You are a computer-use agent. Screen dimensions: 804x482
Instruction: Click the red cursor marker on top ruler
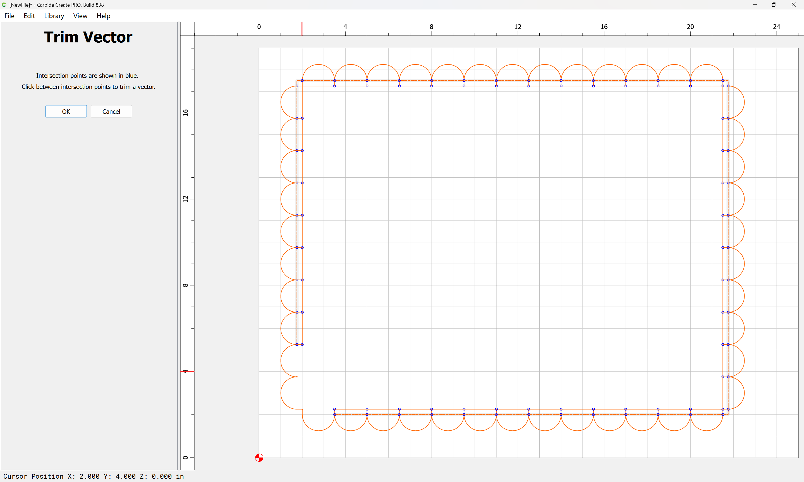(302, 28)
